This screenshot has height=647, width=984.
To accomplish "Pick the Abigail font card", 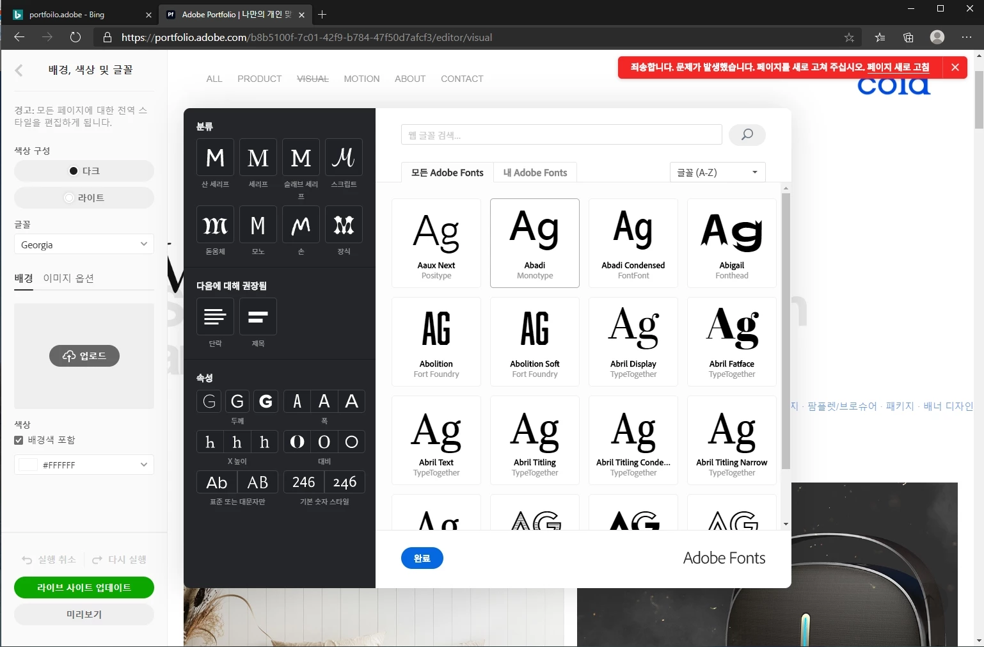I will (x=732, y=243).
